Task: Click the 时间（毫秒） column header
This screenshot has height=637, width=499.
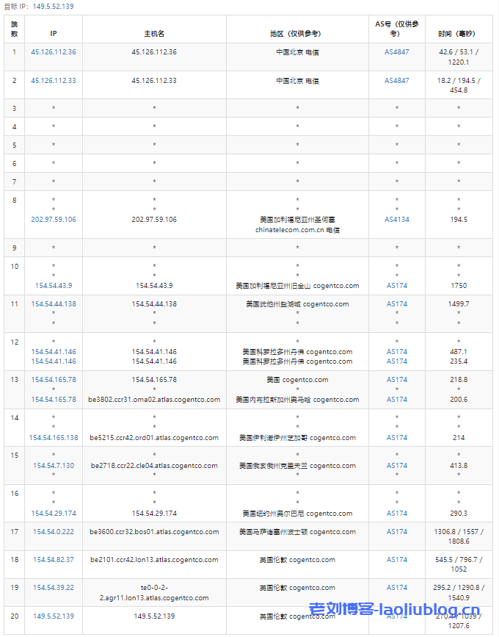Action: (x=459, y=33)
